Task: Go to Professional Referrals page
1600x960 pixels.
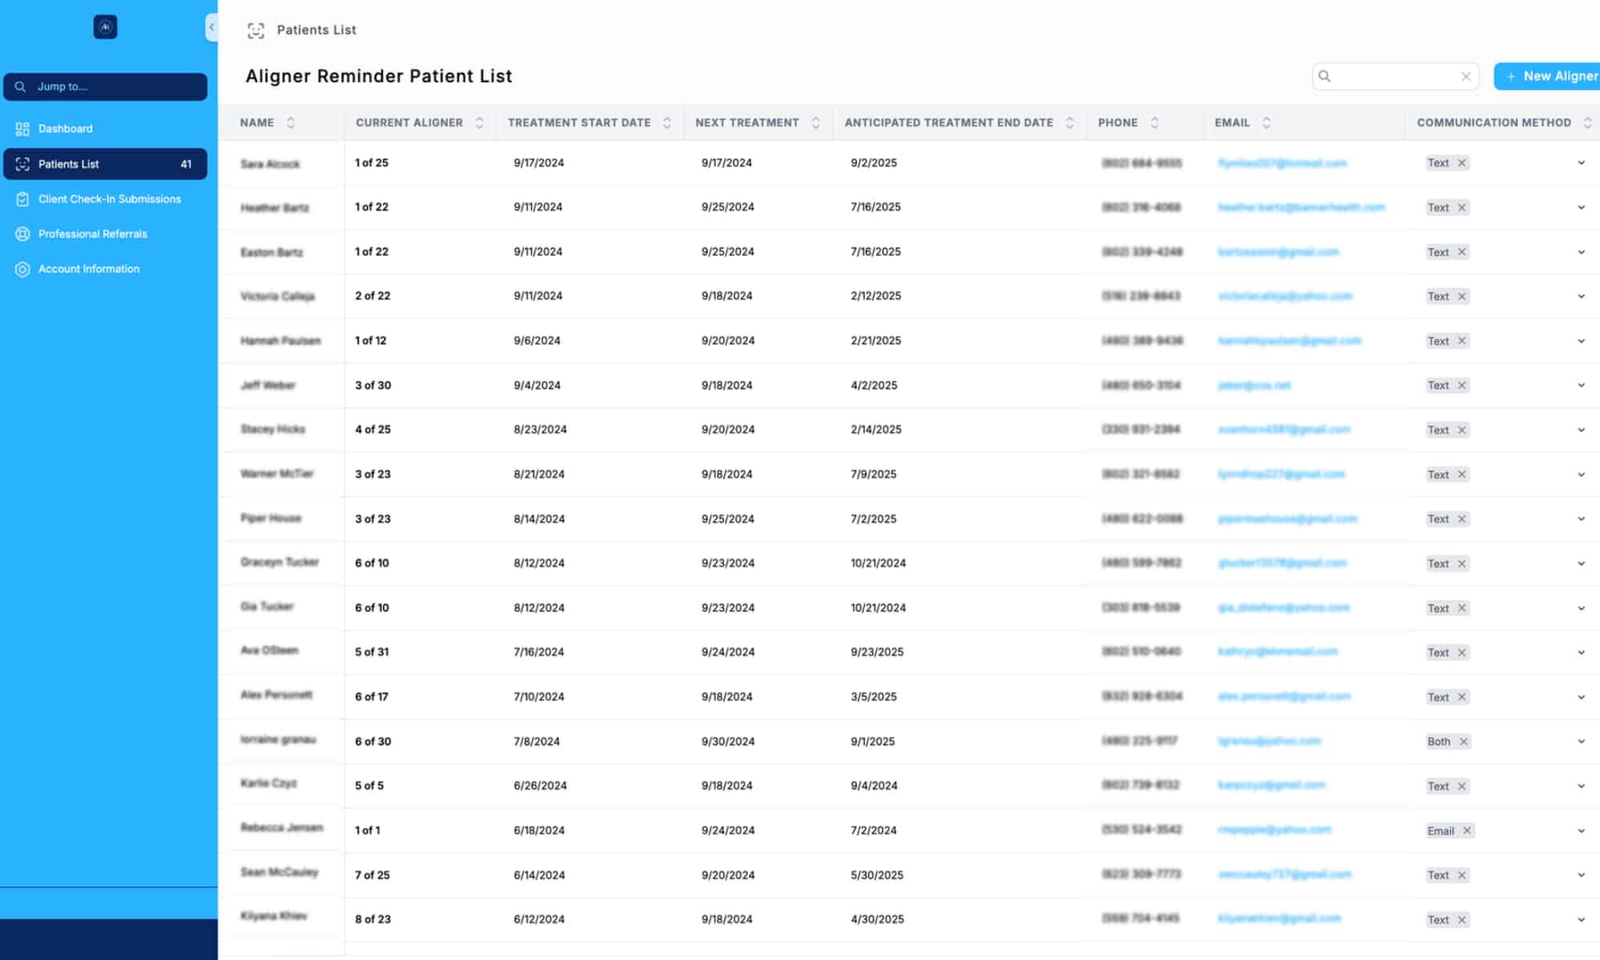Action: pos(93,234)
